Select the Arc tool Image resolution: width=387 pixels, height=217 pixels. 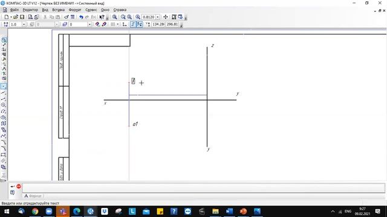click(x=4, y=111)
